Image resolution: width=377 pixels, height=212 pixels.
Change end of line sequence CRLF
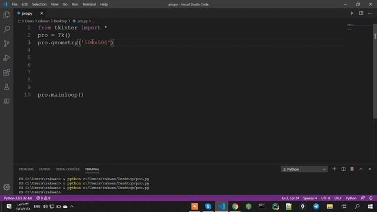pyautogui.click(x=338, y=198)
